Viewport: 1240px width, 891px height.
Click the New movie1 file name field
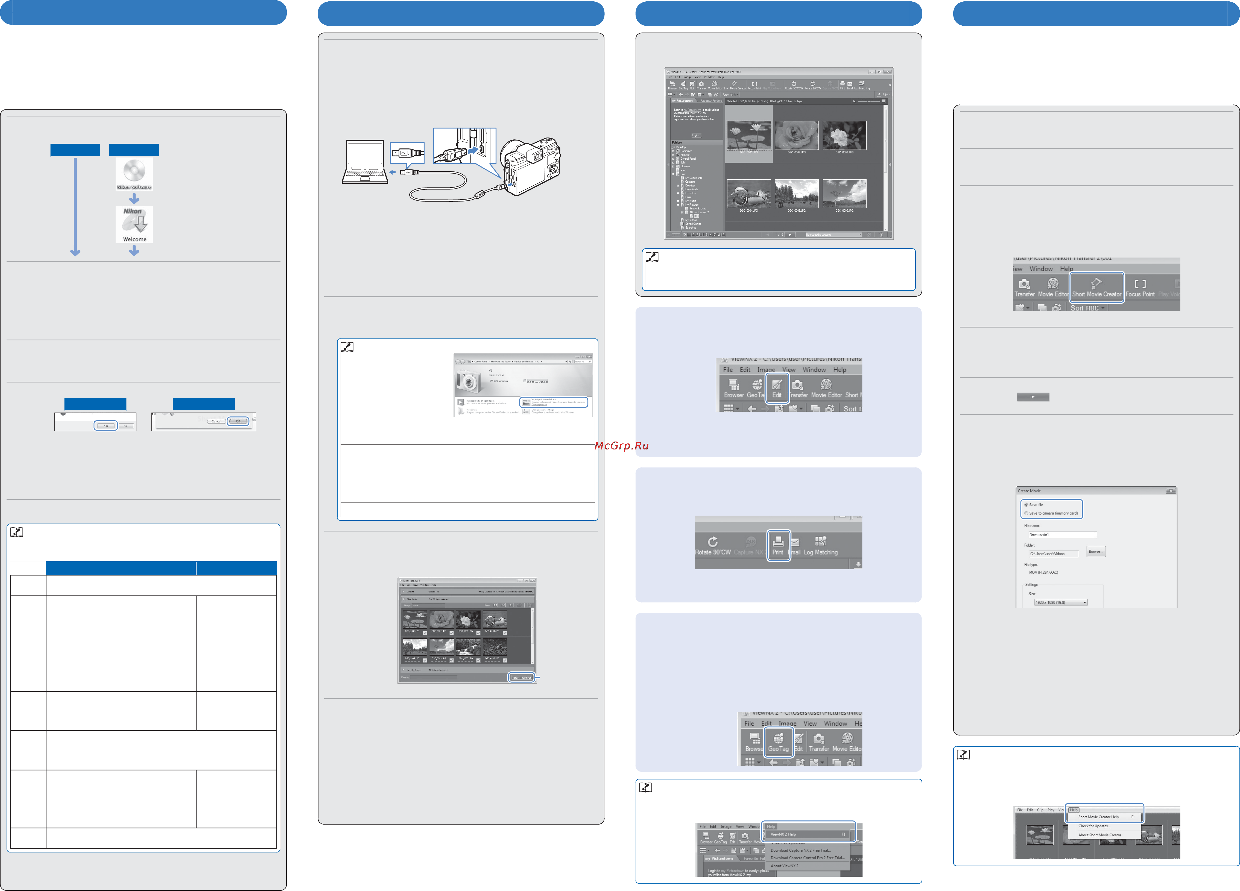coord(1062,534)
